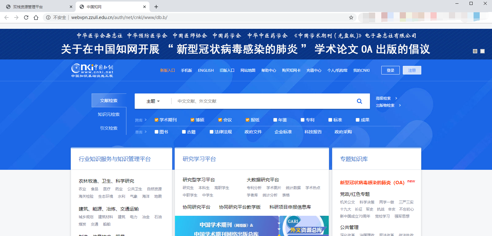Open 网站地图 site map
Viewport: 492px width, 236px height.
pyautogui.click(x=248, y=70)
